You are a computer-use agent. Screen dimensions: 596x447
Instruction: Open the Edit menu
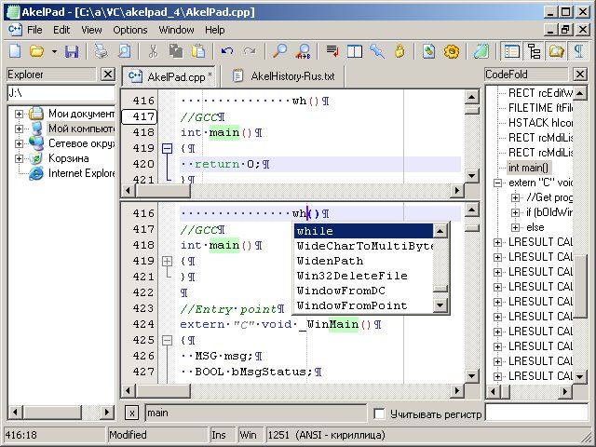click(61, 30)
